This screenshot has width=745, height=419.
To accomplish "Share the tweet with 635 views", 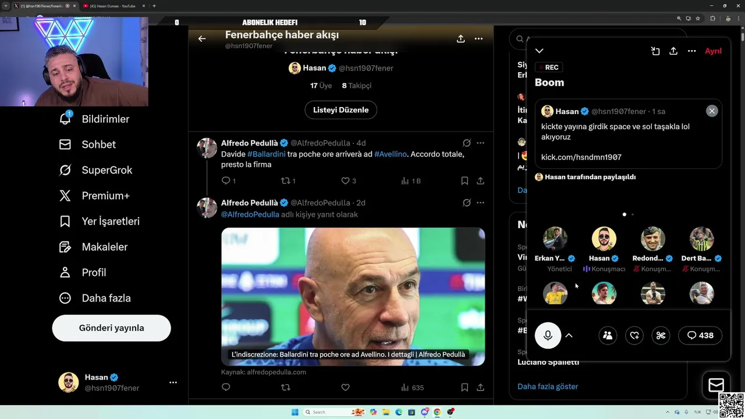I will tap(480, 388).
